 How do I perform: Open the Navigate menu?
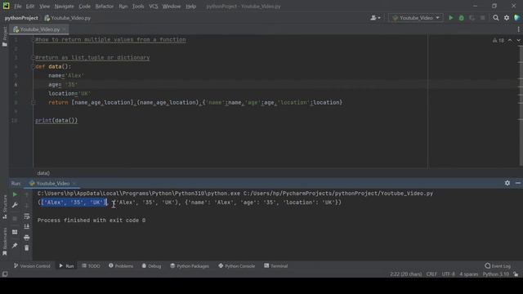(64, 7)
